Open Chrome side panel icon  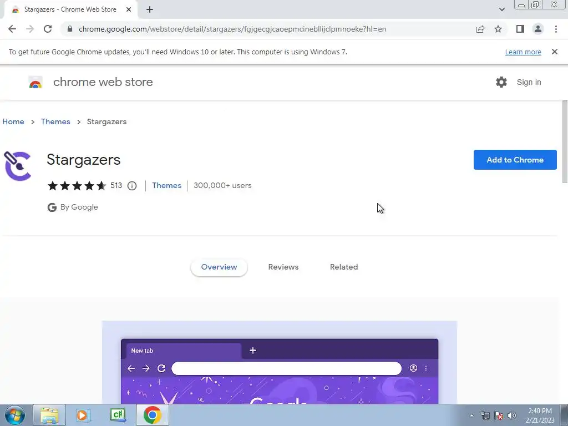(520, 29)
